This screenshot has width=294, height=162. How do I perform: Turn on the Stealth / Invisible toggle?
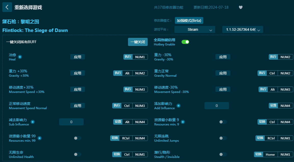(223, 154)
